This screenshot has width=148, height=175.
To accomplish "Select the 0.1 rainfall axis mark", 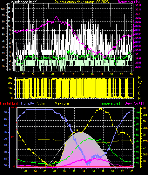I will [13, 137].
